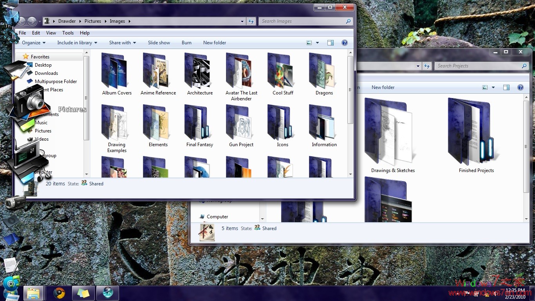The image size is (535, 301).
Task: Select Downloads in the navigation pane
Action: (46, 73)
